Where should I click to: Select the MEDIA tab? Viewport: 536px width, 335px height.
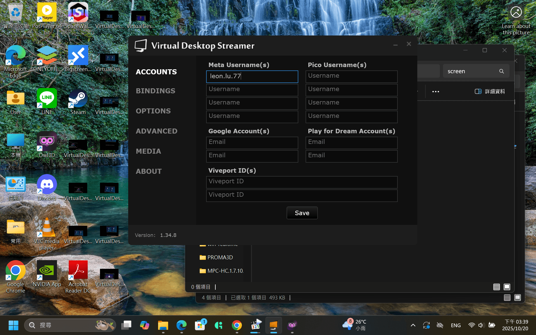[148, 151]
